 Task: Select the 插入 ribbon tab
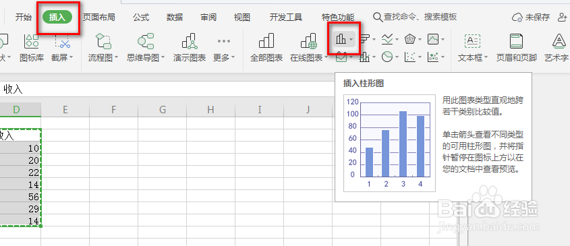tap(57, 17)
